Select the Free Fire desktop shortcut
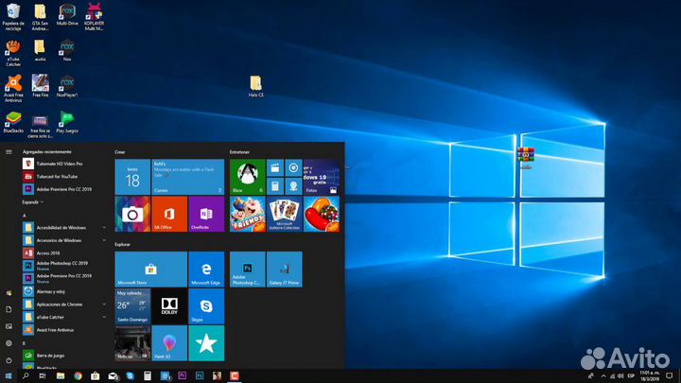681x383 pixels. point(41,85)
